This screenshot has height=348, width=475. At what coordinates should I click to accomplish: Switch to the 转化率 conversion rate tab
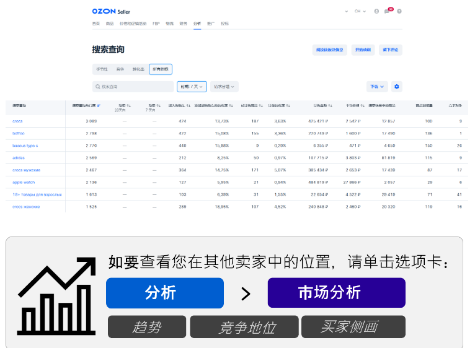[138, 69]
